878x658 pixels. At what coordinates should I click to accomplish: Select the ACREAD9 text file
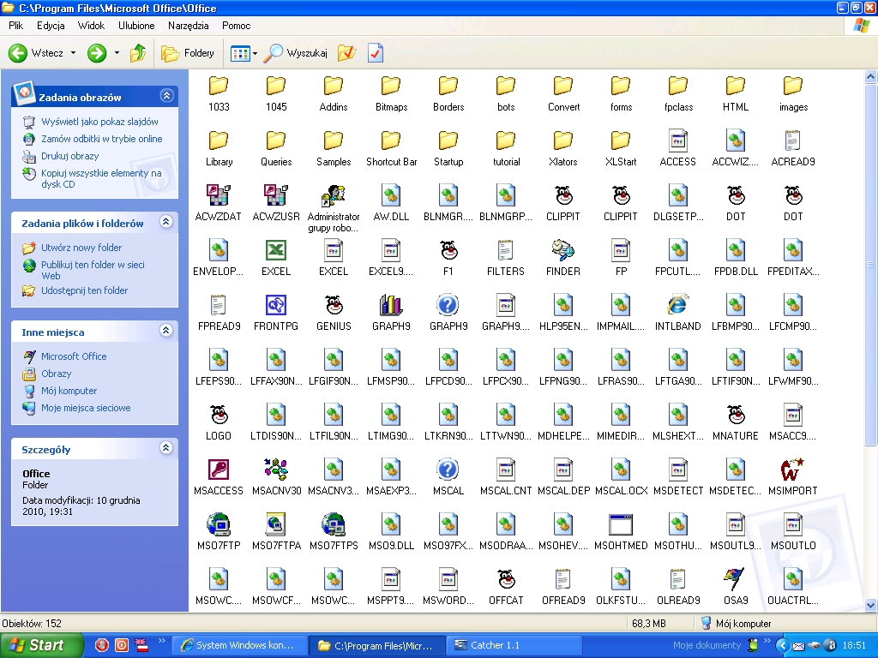[x=793, y=141]
